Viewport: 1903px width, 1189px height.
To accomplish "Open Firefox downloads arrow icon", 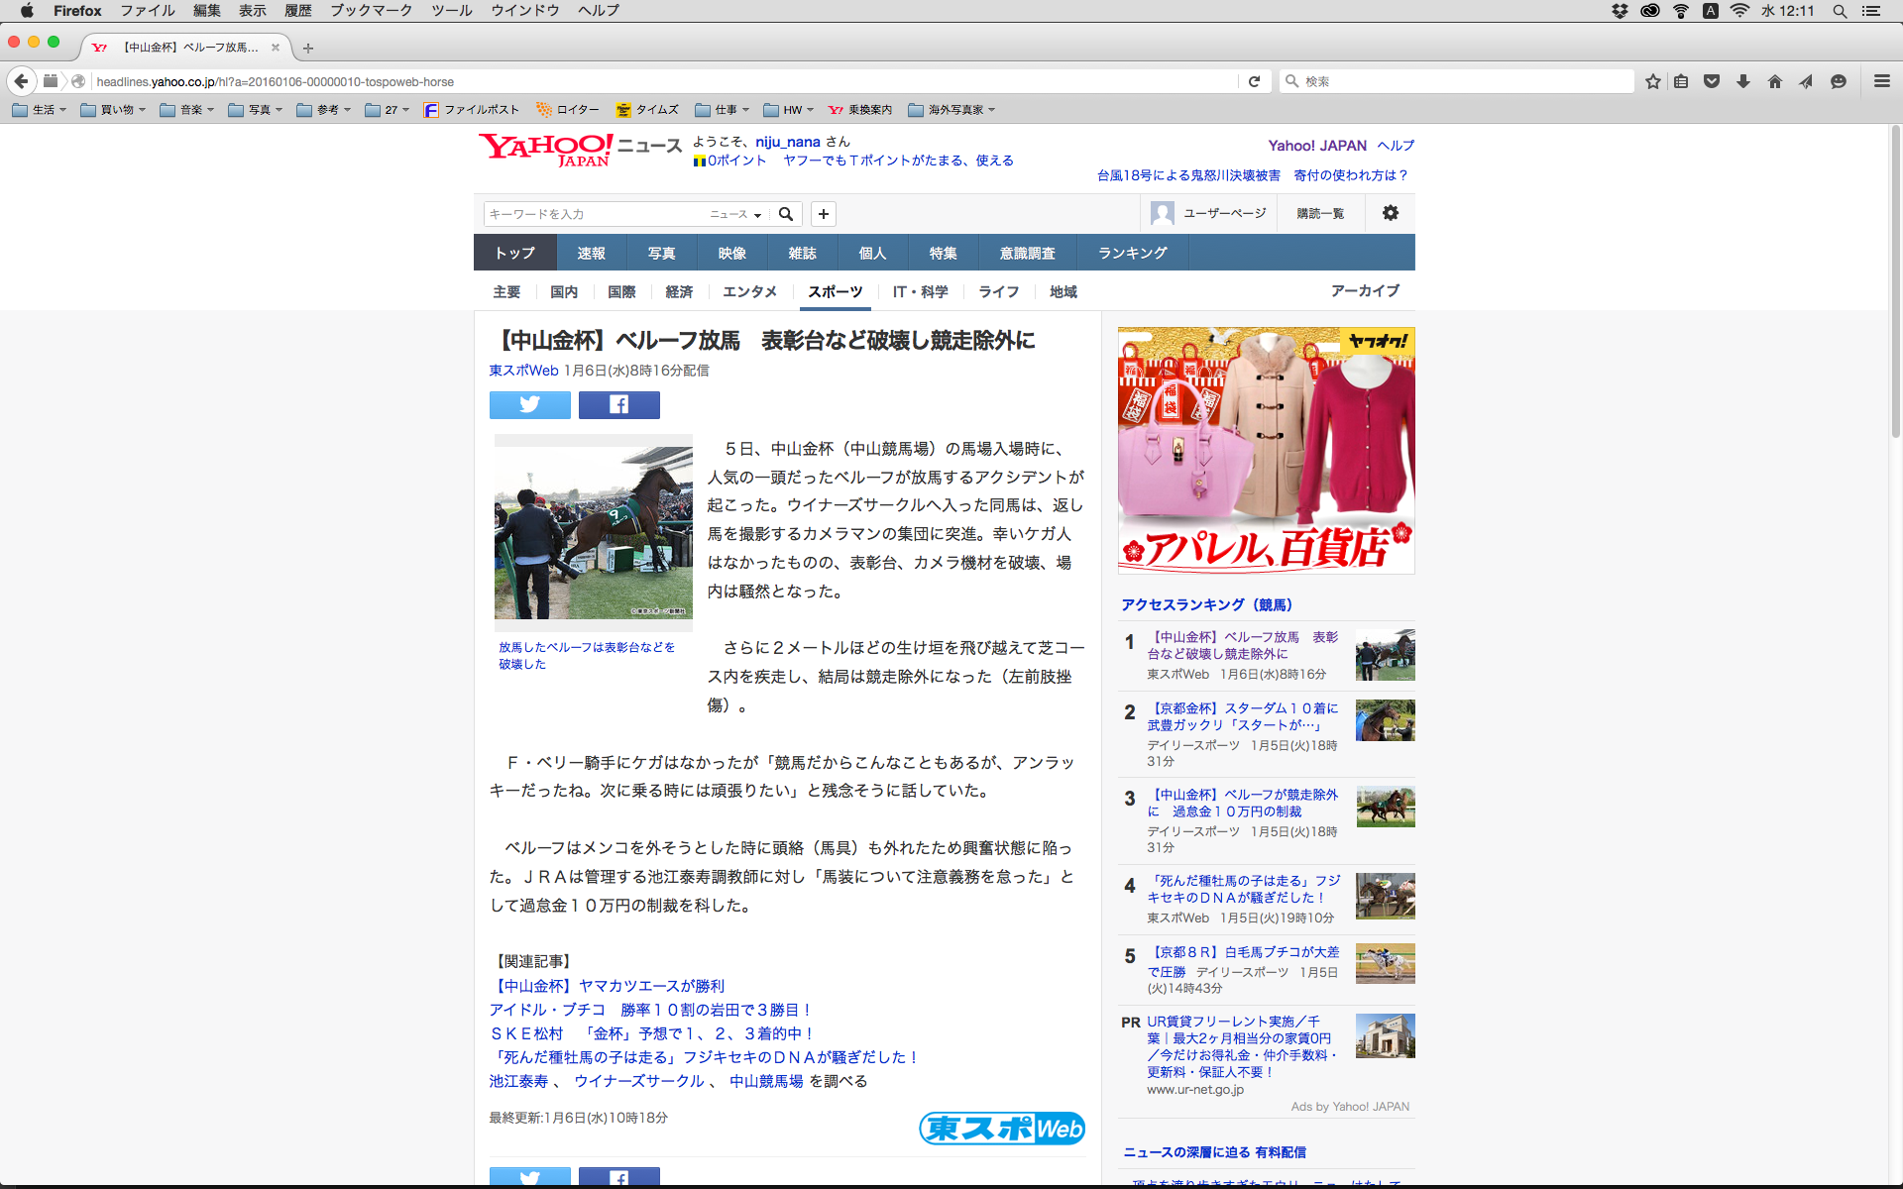I will click(1742, 81).
